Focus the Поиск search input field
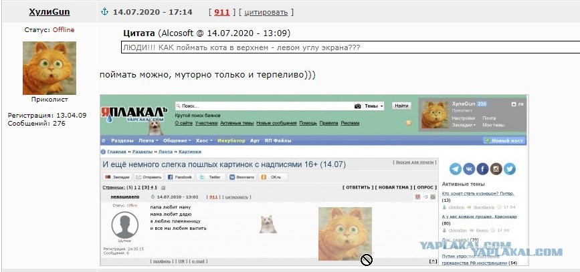580x272 pixels. click(264, 106)
